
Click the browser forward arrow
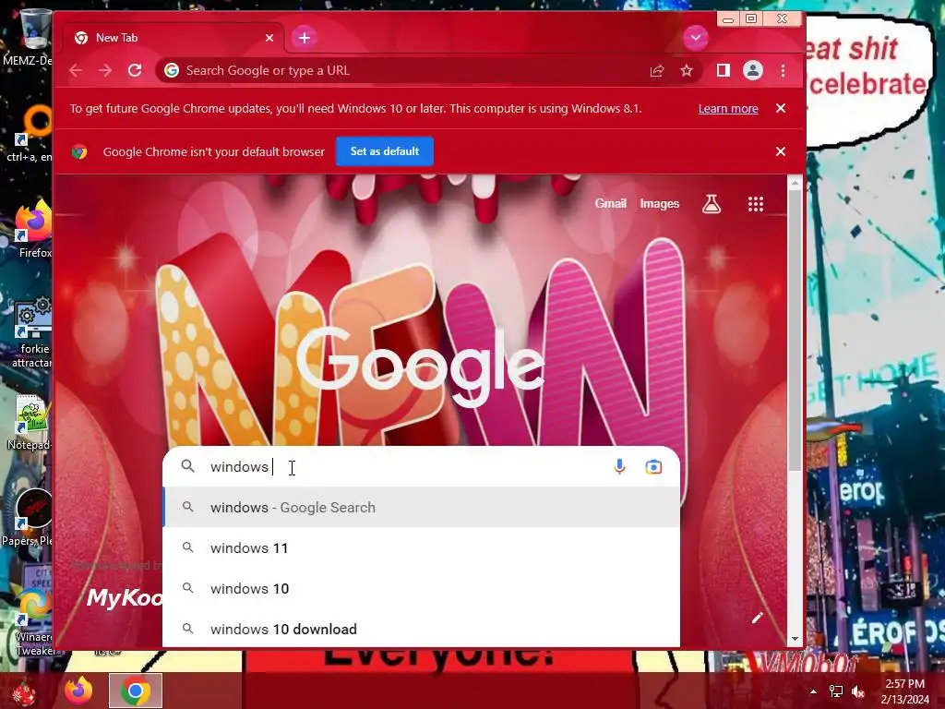coord(105,70)
